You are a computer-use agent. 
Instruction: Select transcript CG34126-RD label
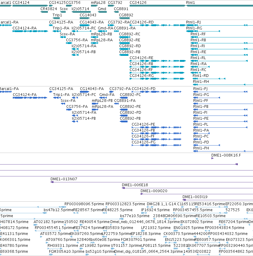[x=142, y=22]
